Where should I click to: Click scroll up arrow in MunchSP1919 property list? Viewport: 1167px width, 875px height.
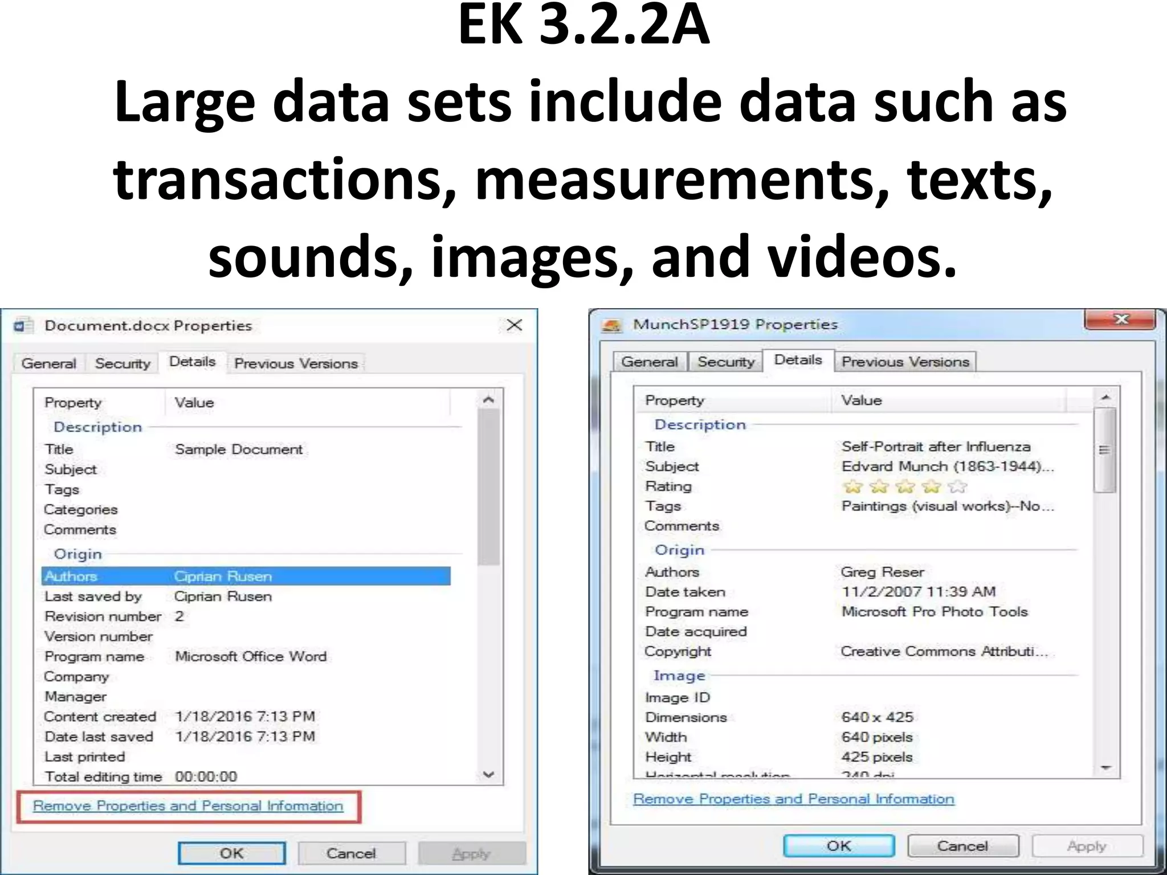click(x=1105, y=397)
